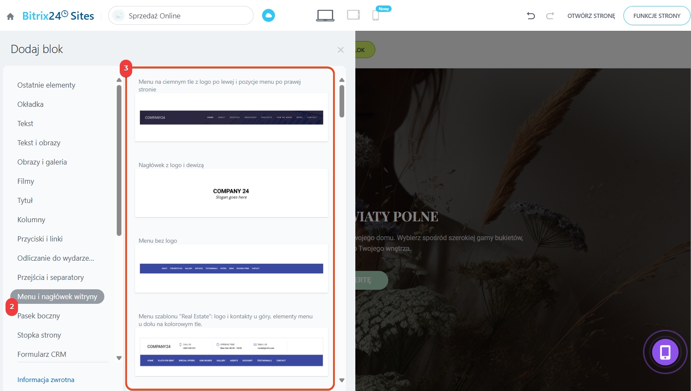Select Menu i nagłówek witryny category
The width and height of the screenshot is (691, 391).
[57, 297]
